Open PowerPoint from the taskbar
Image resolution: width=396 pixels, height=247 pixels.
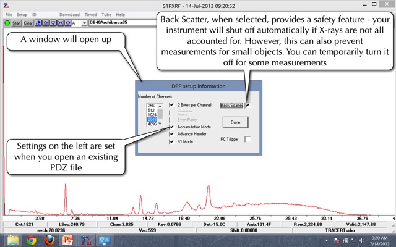(68, 240)
